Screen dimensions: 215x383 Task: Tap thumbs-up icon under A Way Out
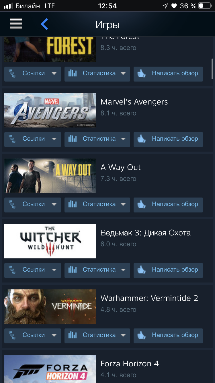tap(142, 205)
